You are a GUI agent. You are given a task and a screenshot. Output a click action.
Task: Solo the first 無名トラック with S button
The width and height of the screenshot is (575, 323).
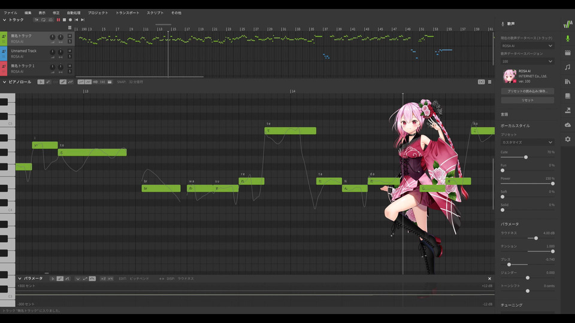tap(69, 41)
